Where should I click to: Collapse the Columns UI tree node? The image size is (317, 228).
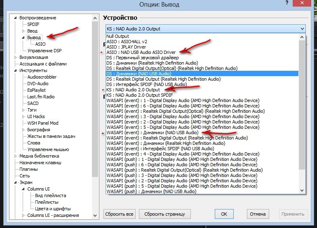(x=23, y=189)
